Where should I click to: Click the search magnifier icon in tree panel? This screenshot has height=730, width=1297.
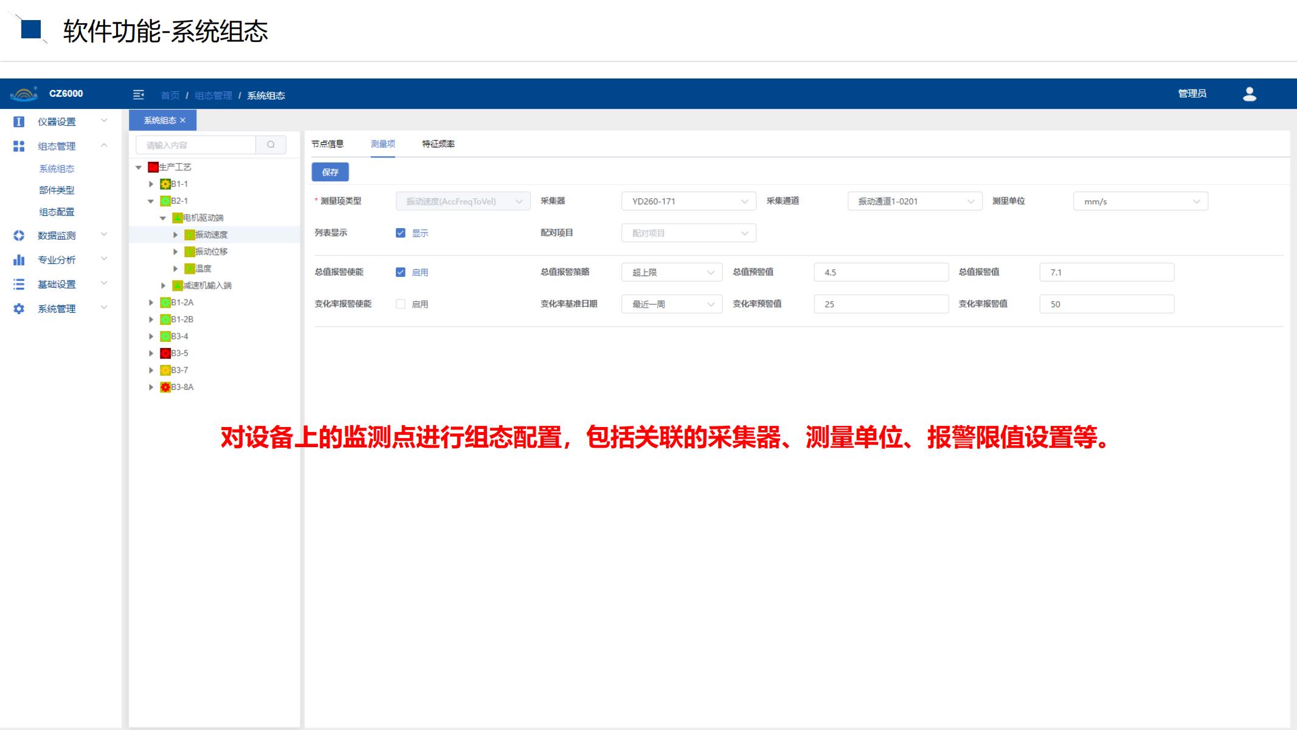(271, 145)
